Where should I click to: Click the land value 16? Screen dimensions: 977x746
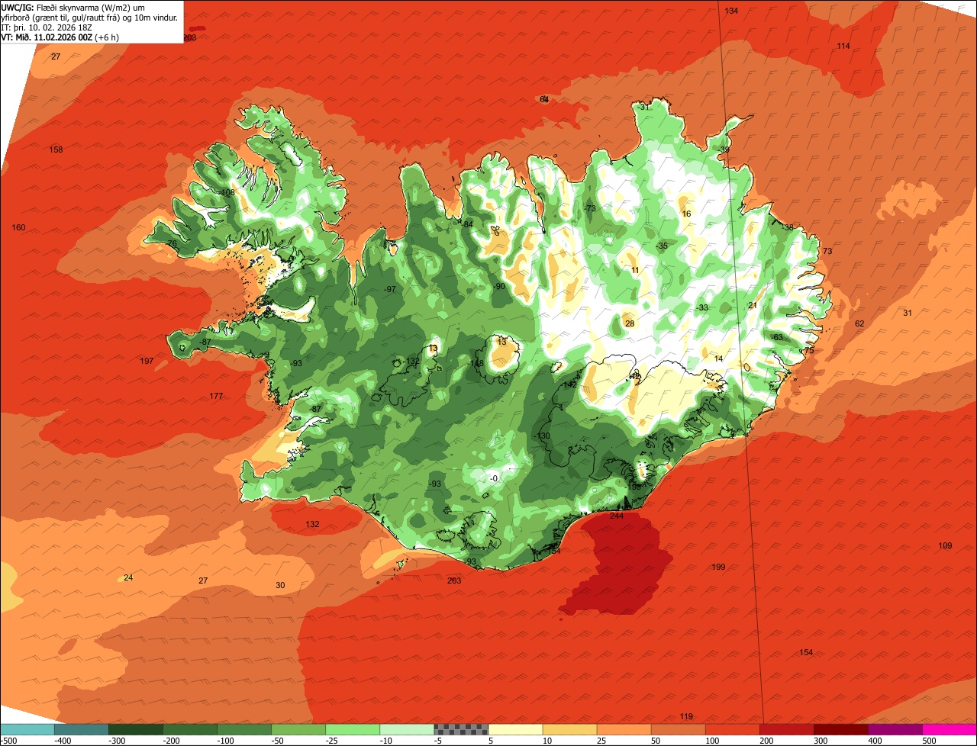[686, 214]
